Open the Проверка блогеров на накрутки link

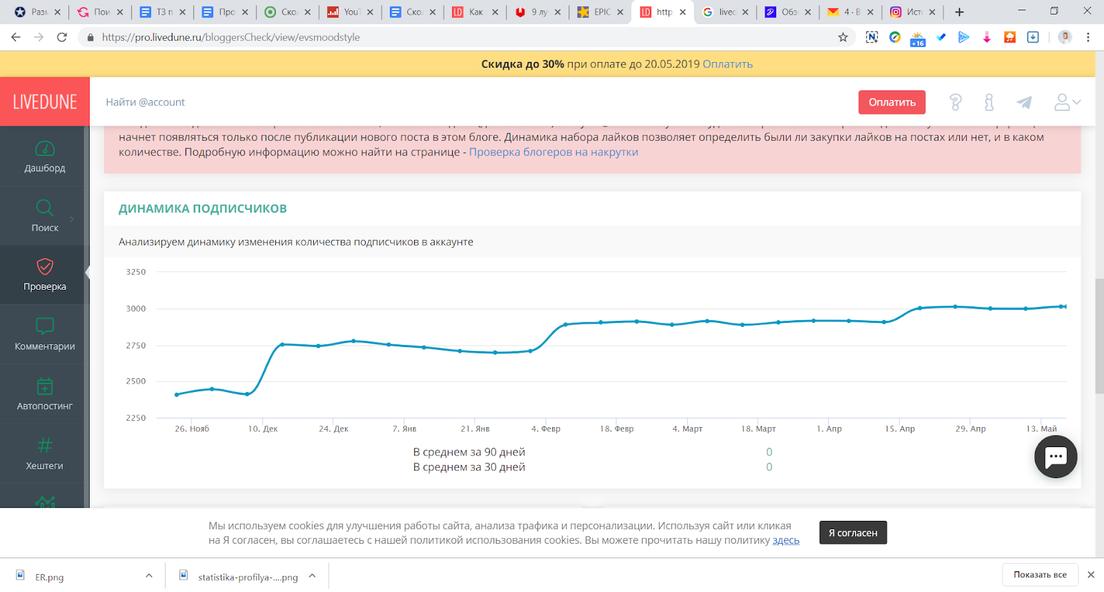pos(553,152)
